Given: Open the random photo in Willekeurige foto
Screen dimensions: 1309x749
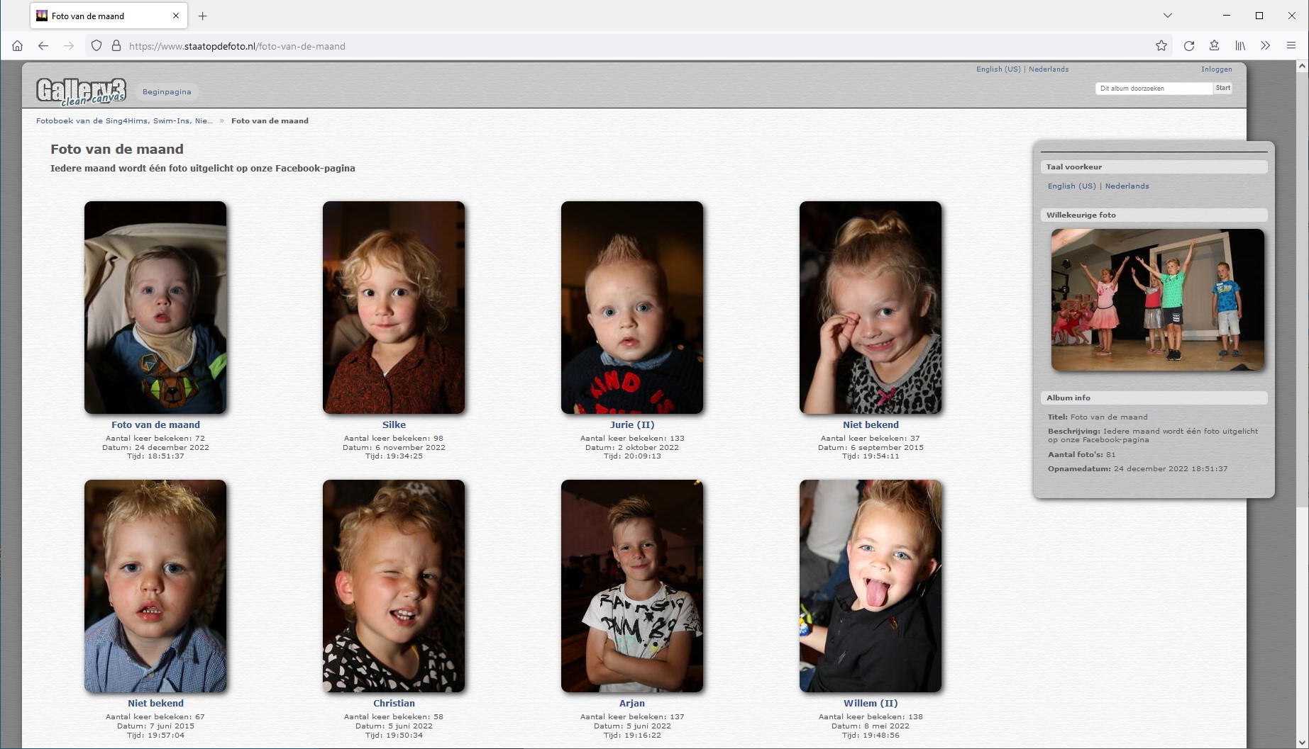Looking at the screenshot, I should (1157, 300).
